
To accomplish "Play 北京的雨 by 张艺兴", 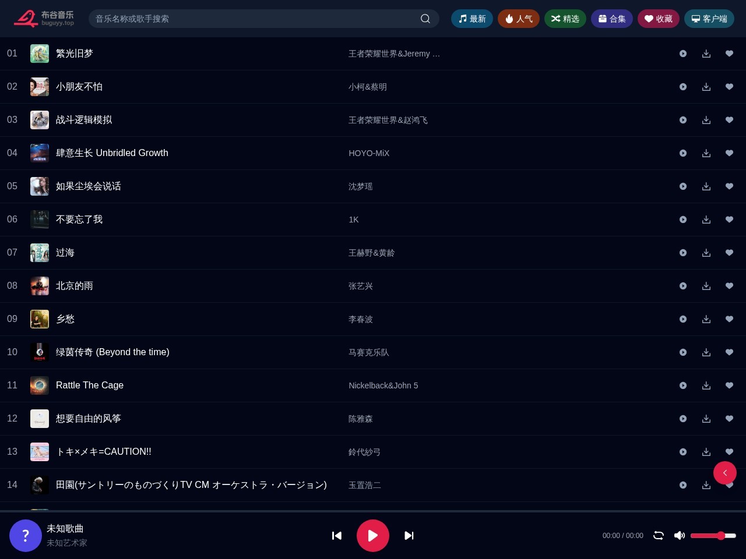I will coord(683,286).
